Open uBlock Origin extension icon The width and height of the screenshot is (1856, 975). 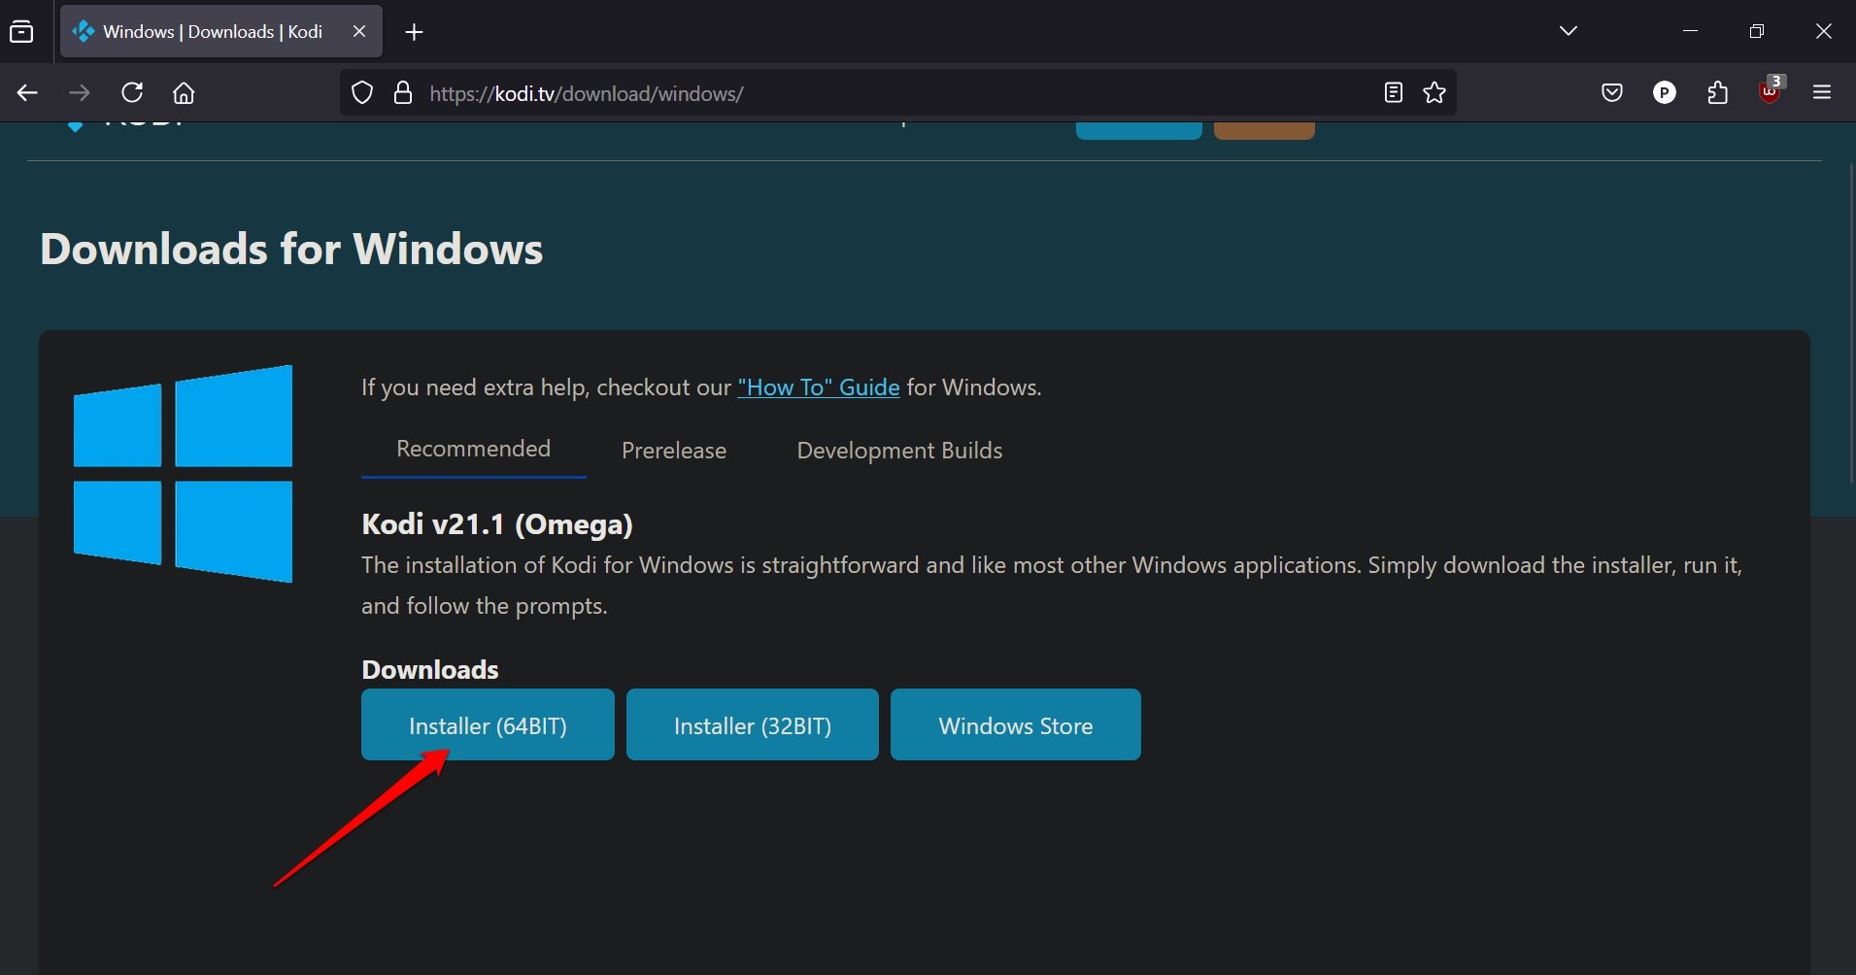[1771, 91]
